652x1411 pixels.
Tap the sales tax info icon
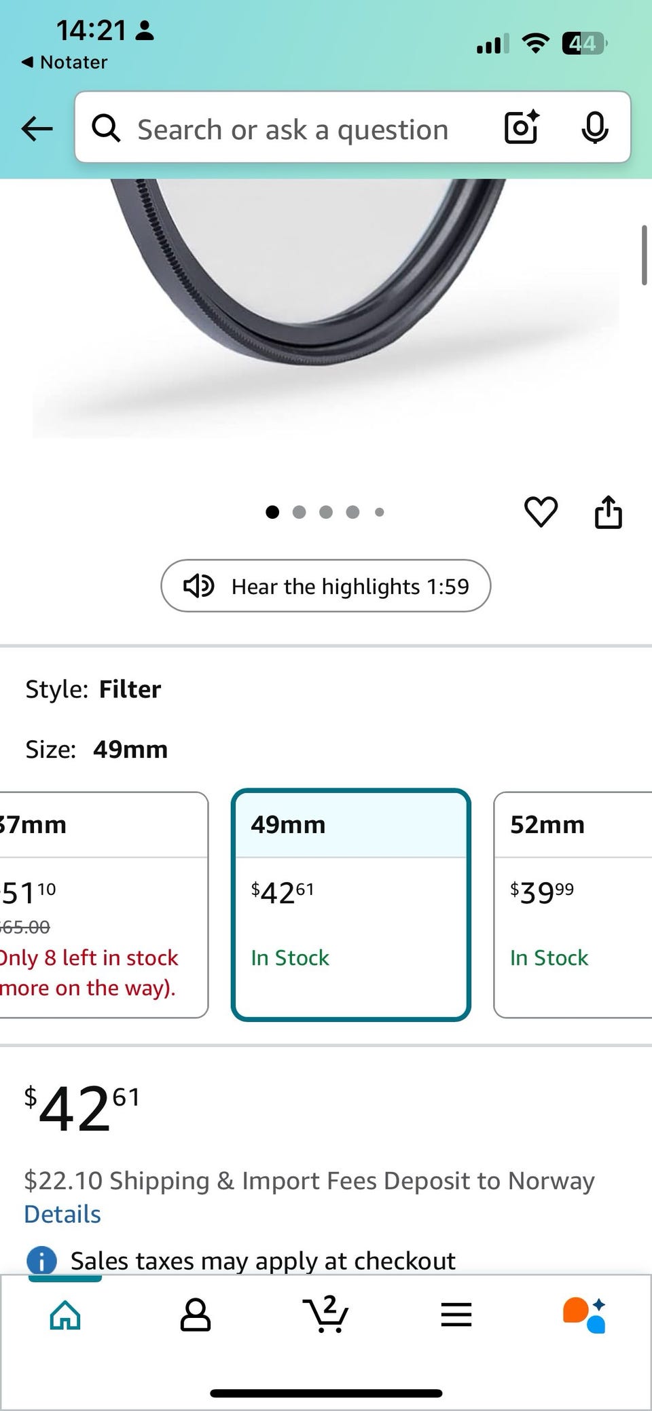[41, 1261]
